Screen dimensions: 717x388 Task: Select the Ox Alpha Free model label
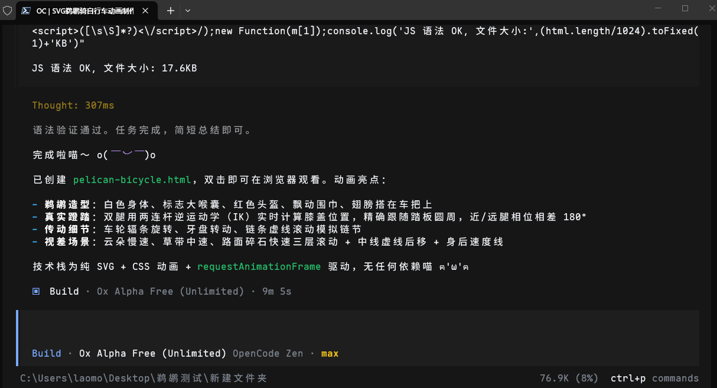pos(153,353)
